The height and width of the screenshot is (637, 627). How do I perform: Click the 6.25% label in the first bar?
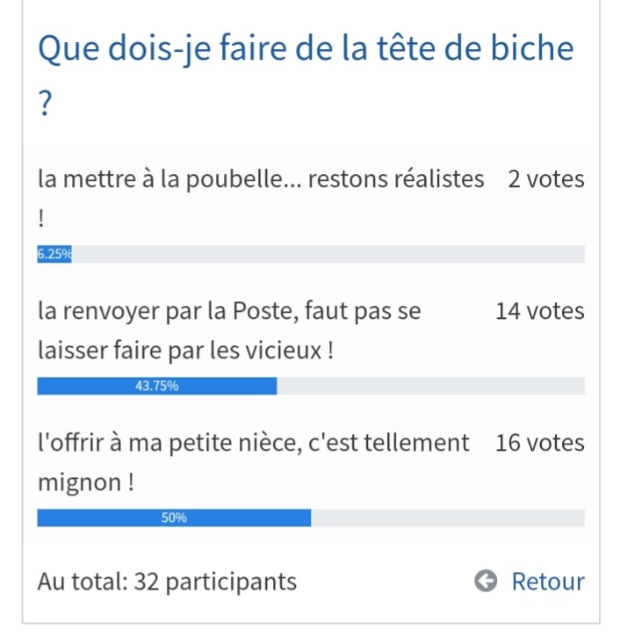tap(54, 255)
